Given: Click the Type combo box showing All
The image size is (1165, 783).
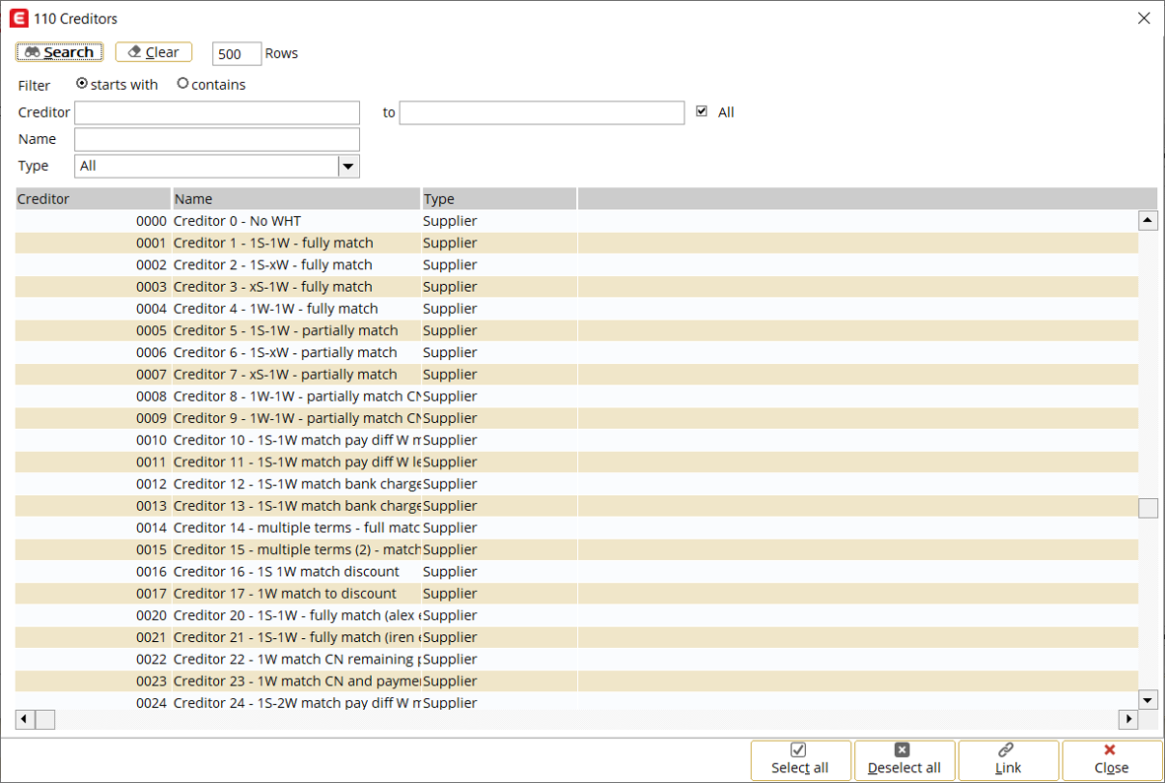Looking at the screenshot, I should [x=217, y=167].
